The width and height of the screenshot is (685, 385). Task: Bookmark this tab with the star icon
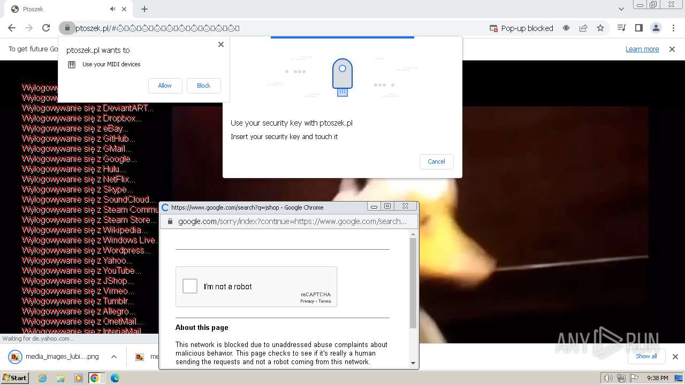tap(600, 28)
